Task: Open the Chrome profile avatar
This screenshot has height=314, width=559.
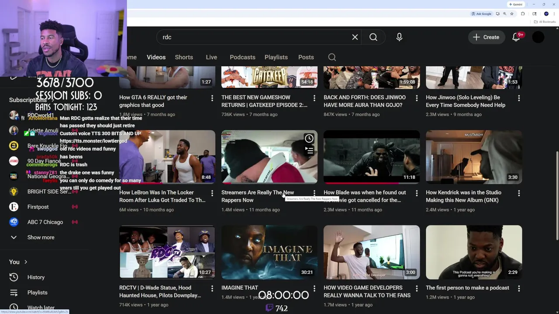Action: click(546, 14)
